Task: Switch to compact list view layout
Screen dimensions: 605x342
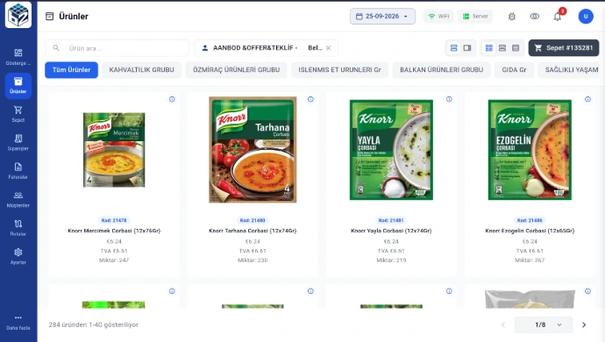Action: pyautogui.click(x=516, y=48)
